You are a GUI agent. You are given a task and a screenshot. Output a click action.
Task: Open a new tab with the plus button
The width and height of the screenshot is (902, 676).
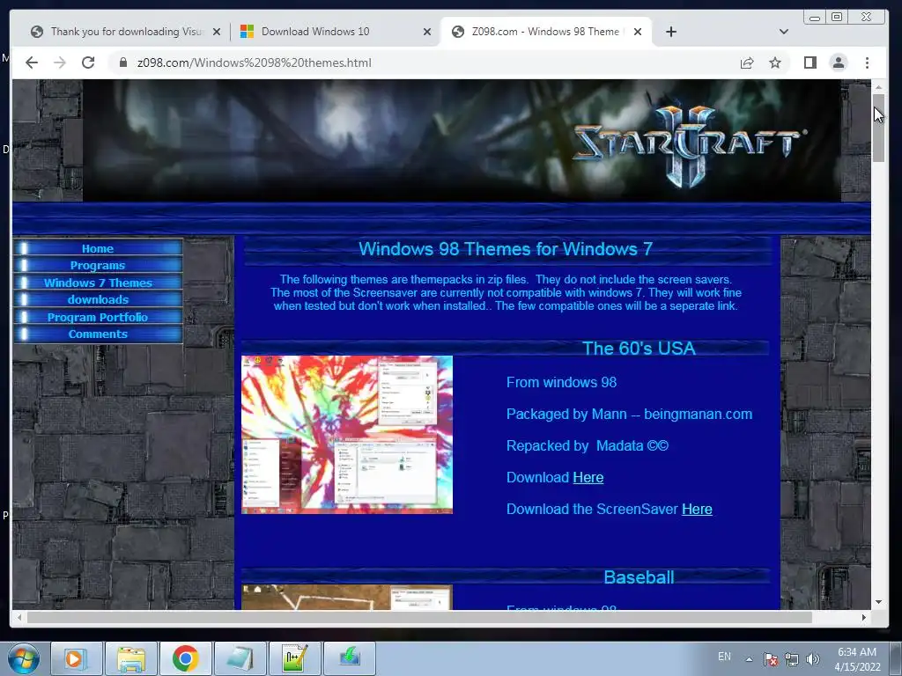pyautogui.click(x=670, y=32)
